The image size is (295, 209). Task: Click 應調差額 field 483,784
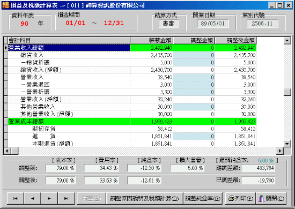pos(258,168)
